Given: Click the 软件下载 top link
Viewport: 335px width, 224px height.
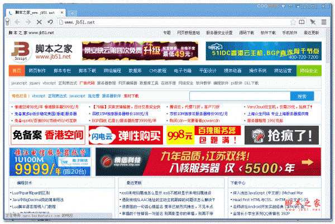Looking at the screenshot, I should click(x=268, y=33).
